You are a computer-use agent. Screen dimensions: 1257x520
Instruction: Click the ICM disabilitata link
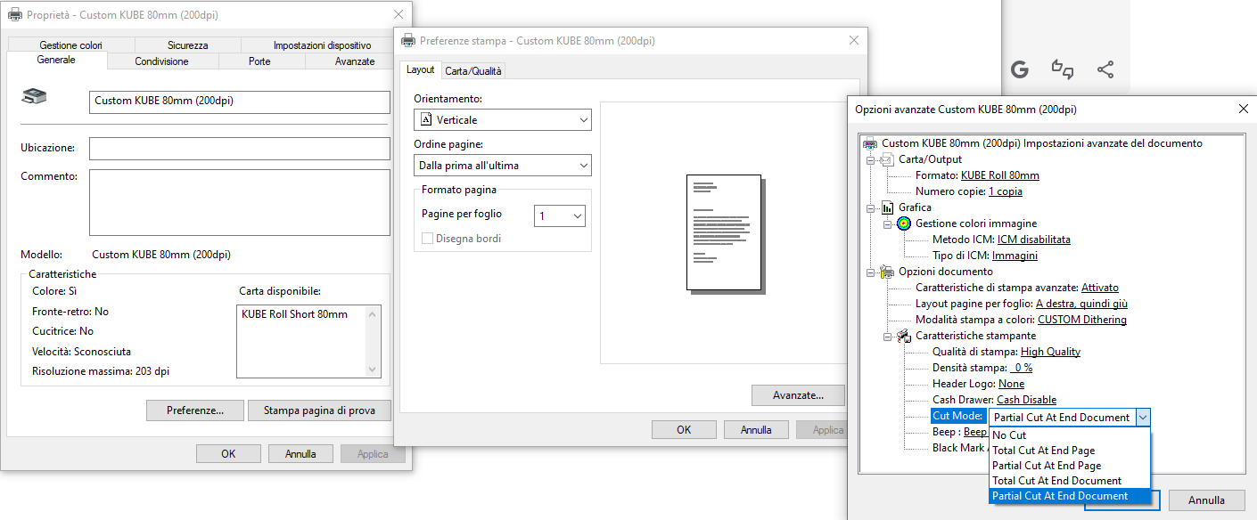click(x=1034, y=240)
